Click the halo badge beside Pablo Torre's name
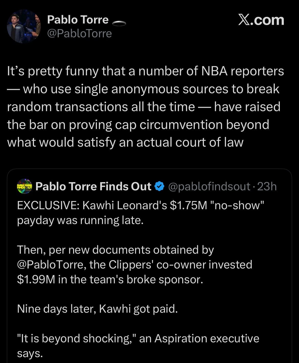Screen dimensions: 299x363 119,24
